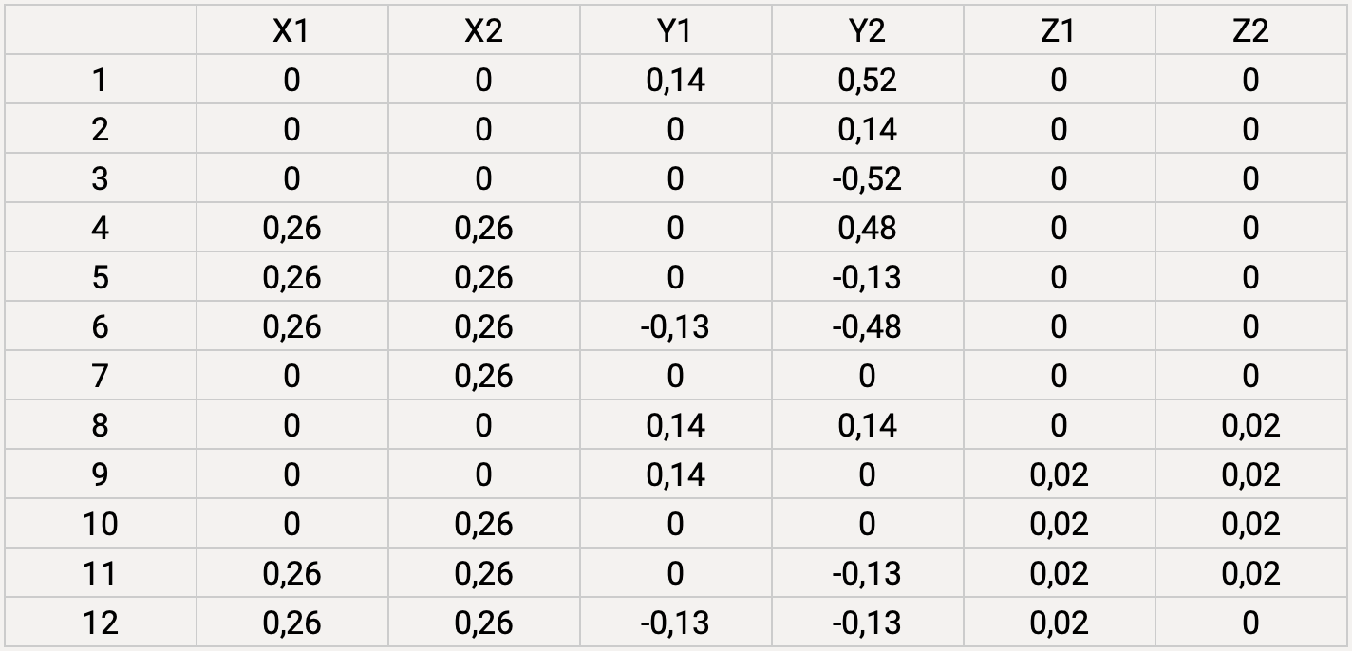Click the Z1 column header
1352x651 pixels.
click(x=1059, y=31)
